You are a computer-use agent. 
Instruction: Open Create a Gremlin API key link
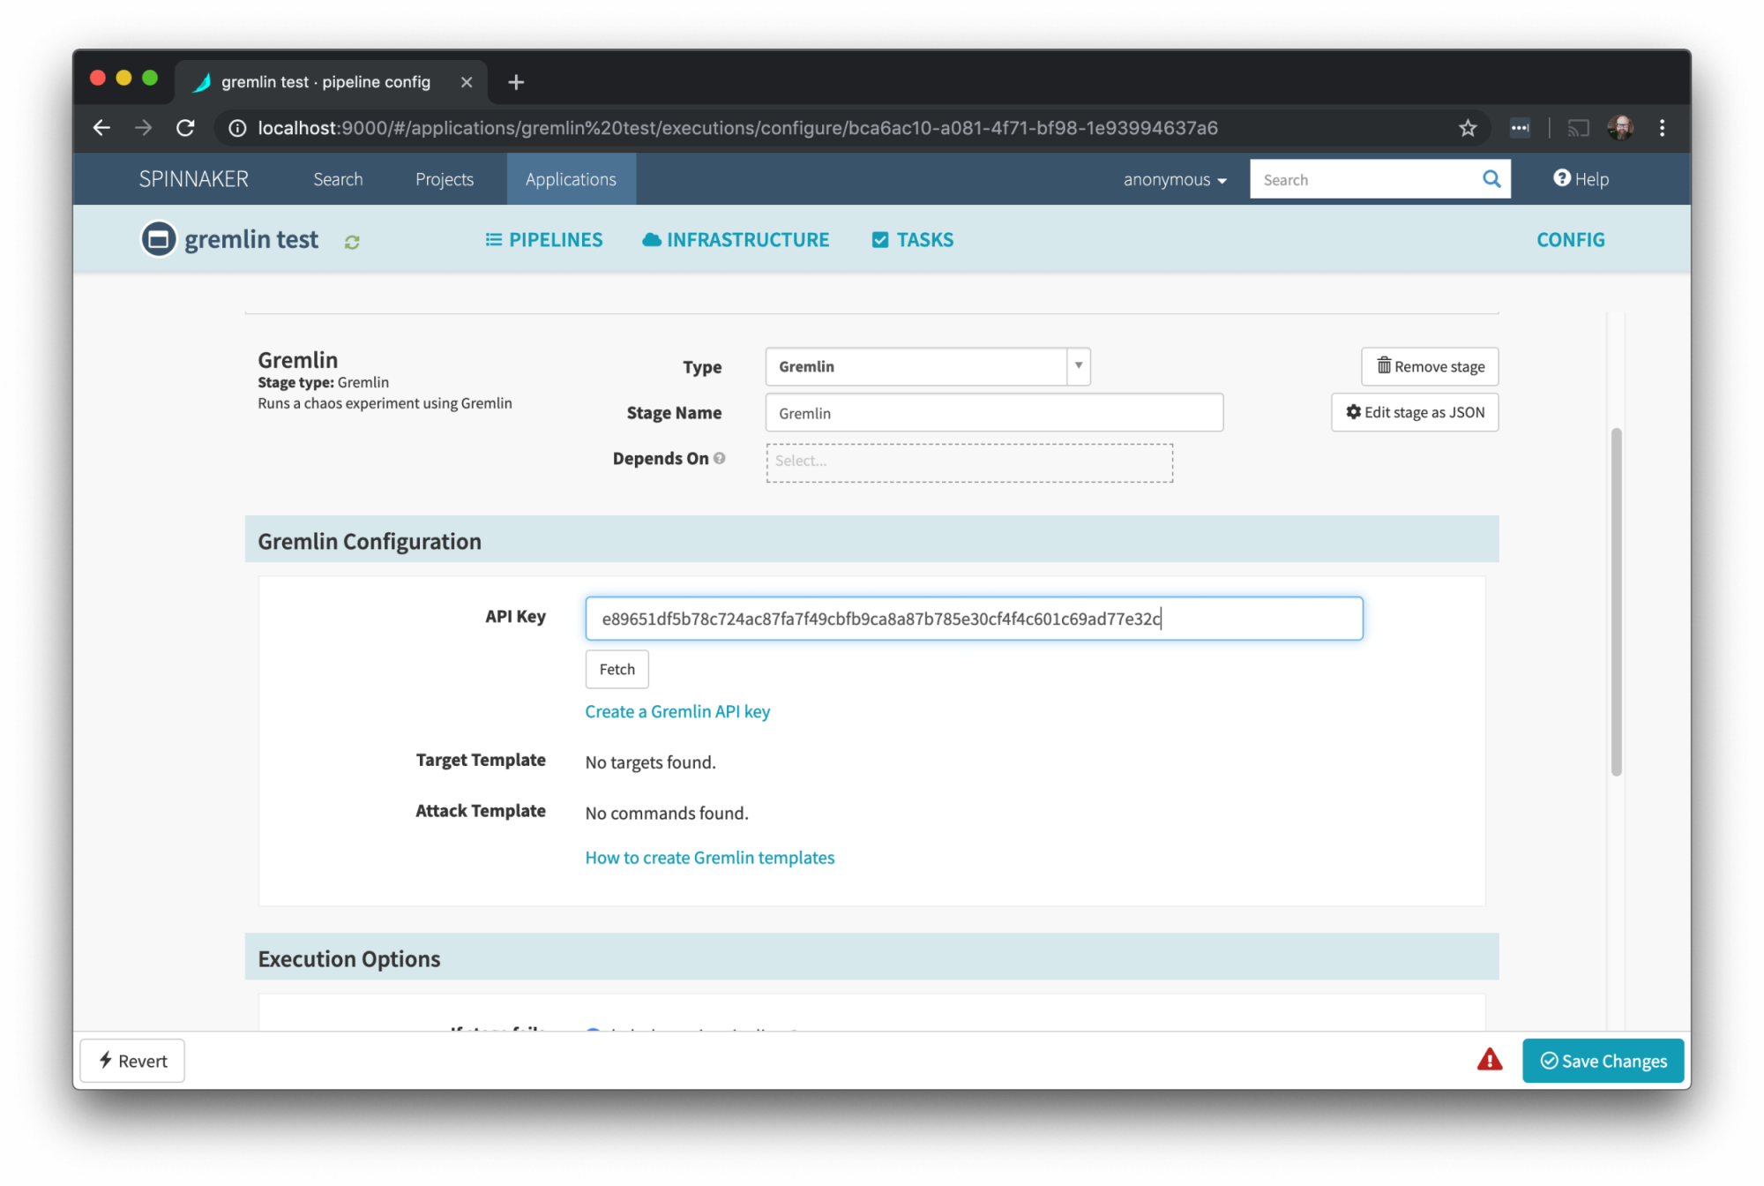pos(677,711)
